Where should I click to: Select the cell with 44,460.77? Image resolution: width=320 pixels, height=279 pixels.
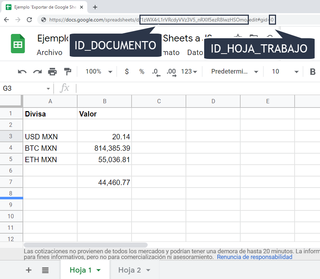104,182
